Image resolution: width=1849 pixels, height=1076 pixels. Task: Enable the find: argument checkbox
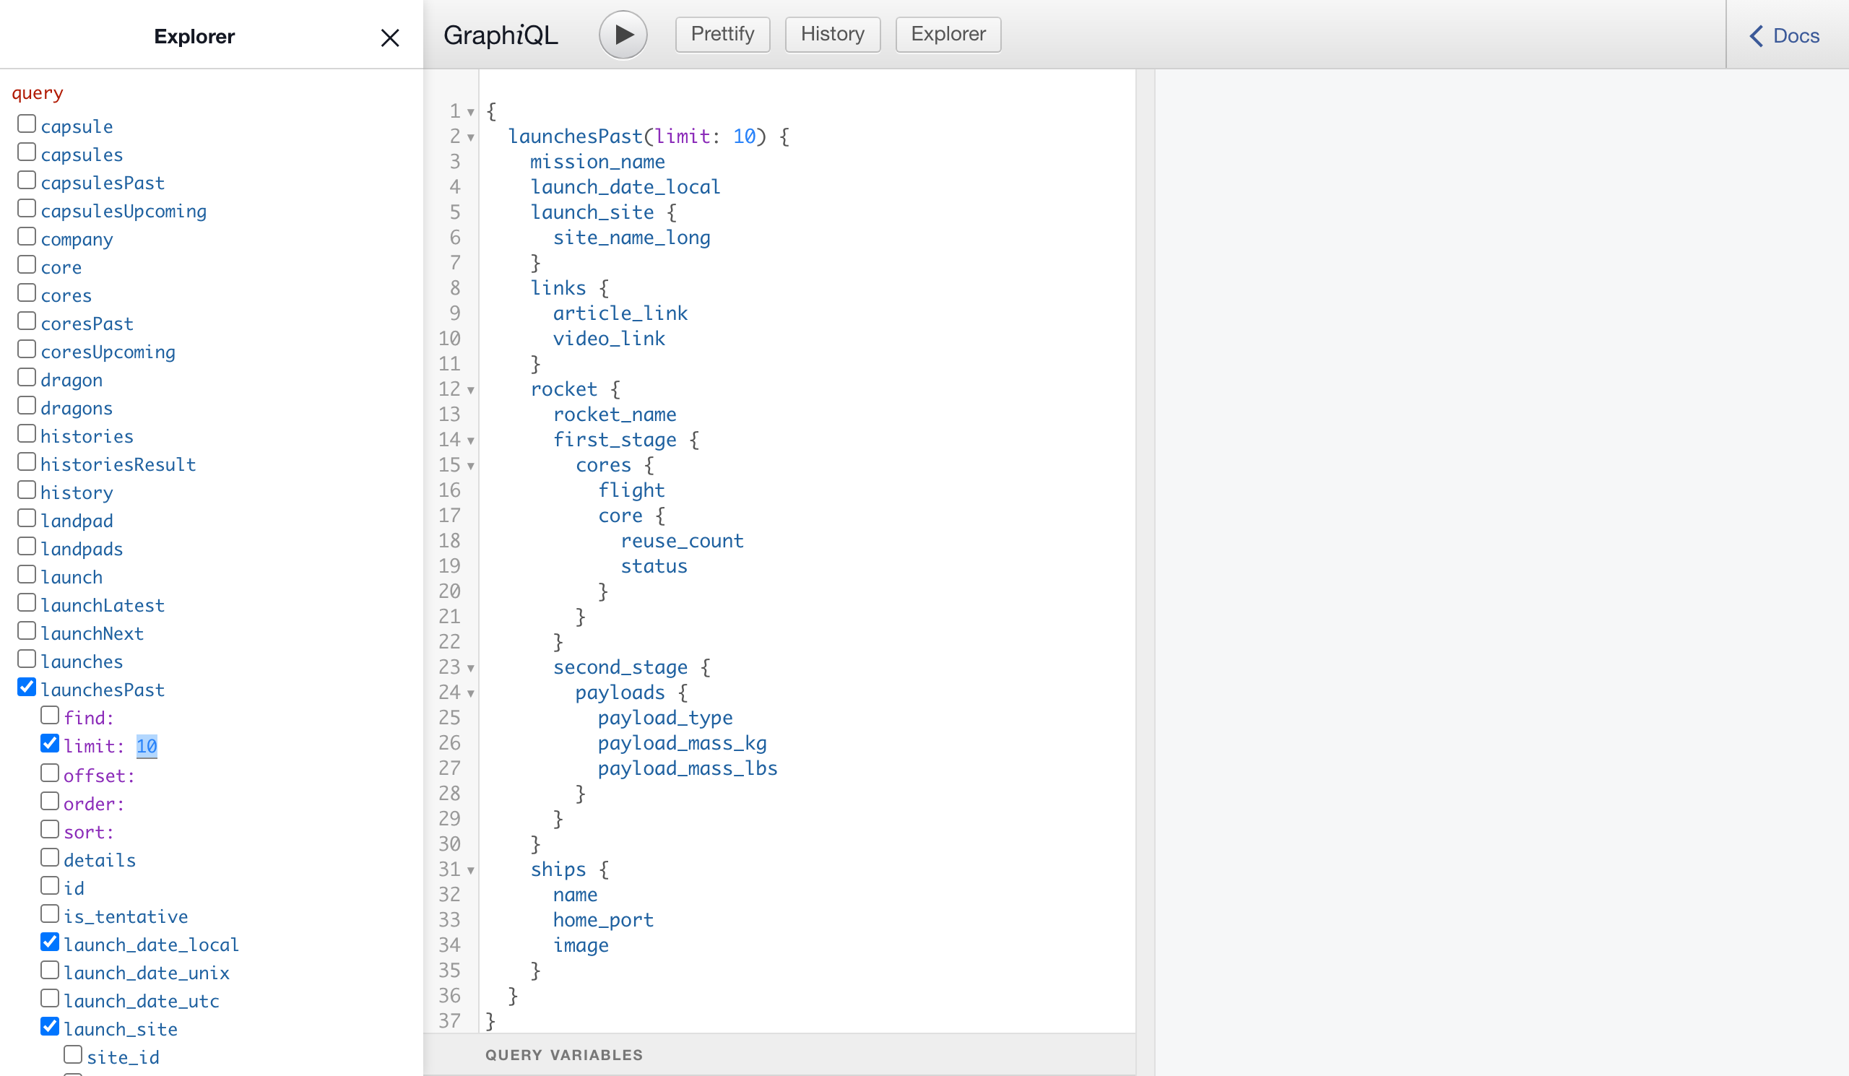50,715
